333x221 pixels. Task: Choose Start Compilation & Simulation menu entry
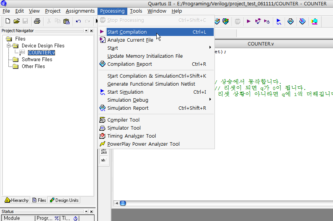point(156,76)
